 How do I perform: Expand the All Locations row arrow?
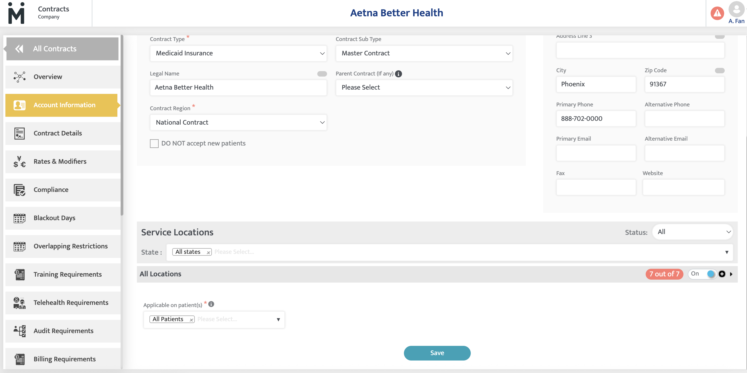tap(731, 274)
